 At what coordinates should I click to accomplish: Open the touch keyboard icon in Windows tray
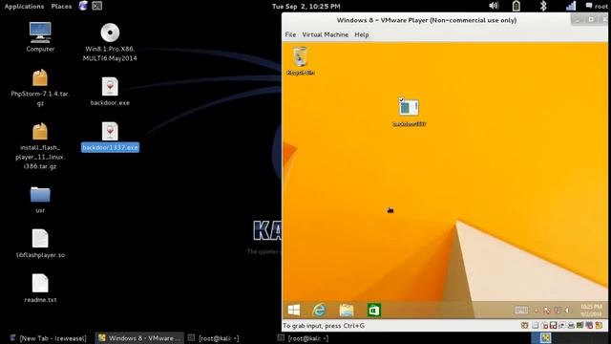click(521, 310)
